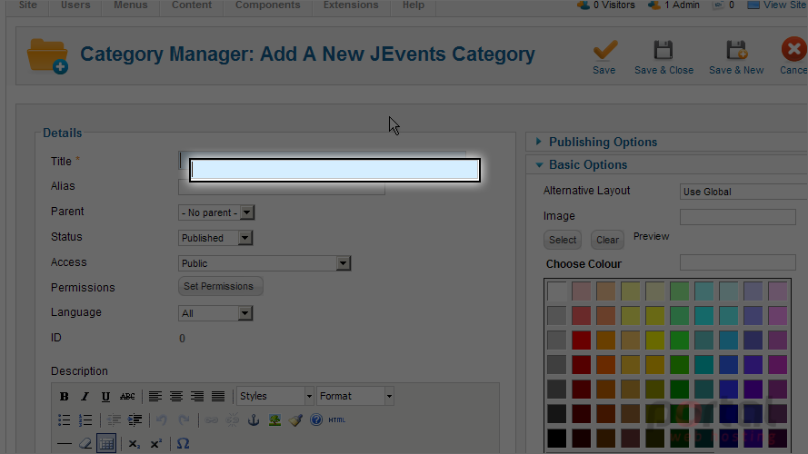Screen dimensions: 808x454
Task: Open Alternative Layout Use Global dropdown
Action: coord(743,192)
